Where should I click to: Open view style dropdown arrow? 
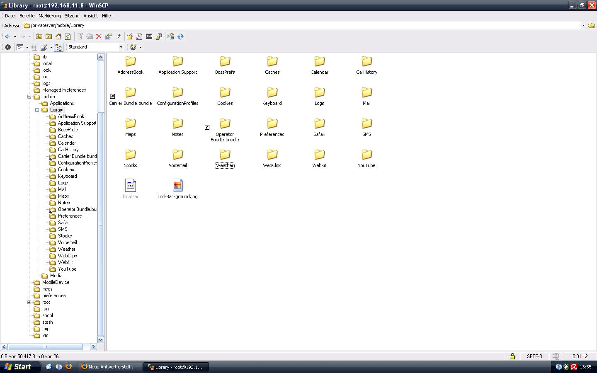tap(27, 47)
